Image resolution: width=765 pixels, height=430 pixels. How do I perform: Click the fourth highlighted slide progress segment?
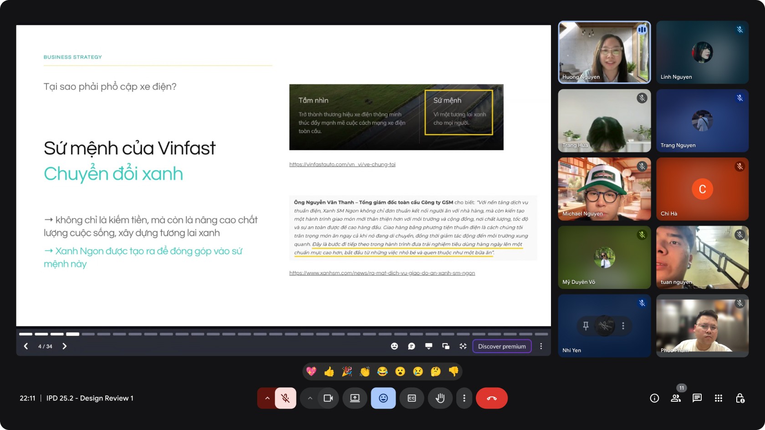[x=72, y=334]
